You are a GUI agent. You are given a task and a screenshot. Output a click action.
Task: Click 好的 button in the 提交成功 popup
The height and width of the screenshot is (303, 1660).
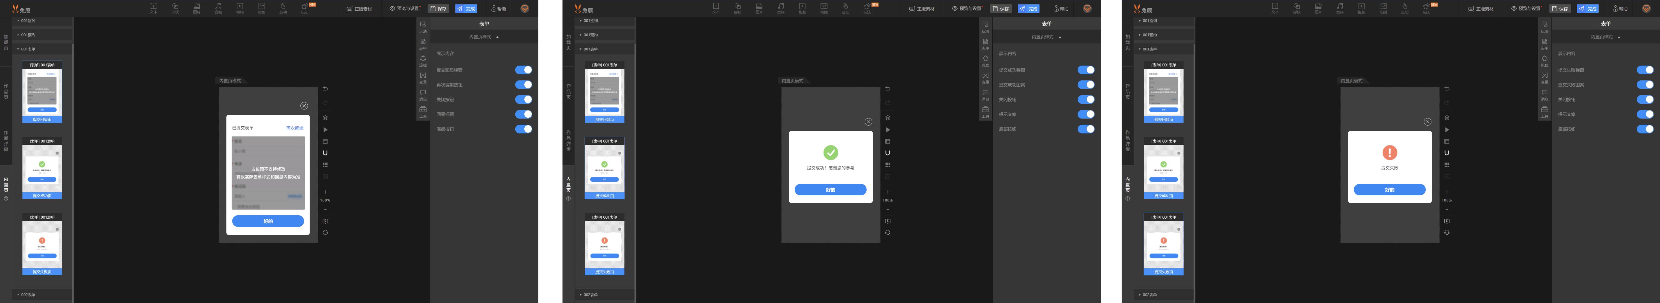[831, 189]
